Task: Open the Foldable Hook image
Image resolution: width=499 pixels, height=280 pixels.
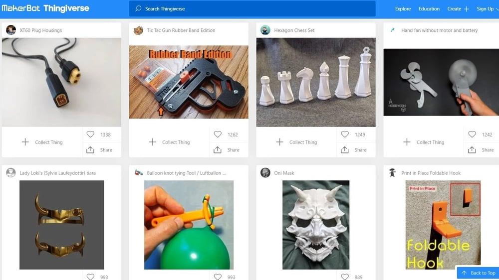Action: pos(443,225)
